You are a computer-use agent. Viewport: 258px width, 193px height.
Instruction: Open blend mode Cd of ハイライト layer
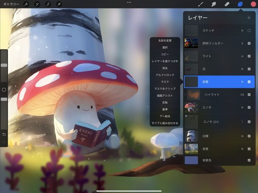(x=242, y=94)
